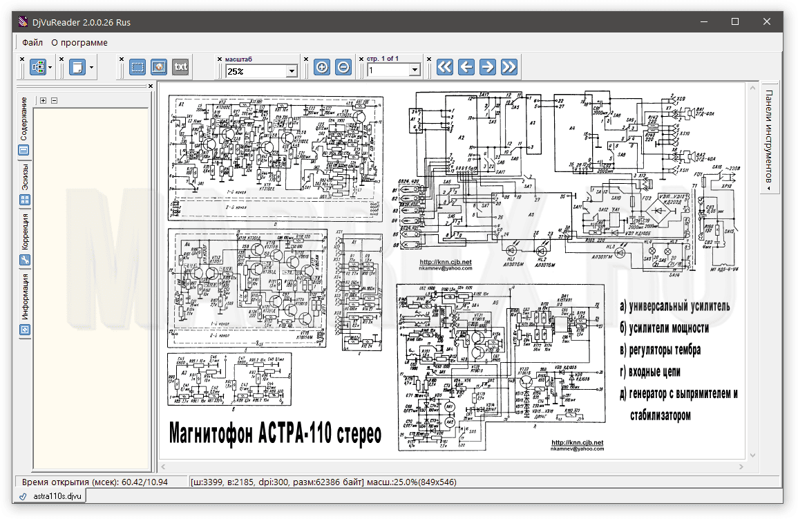Viewport: 798px width, 519px height.
Task: Click the txt text extraction button
Action: point(180,67)
